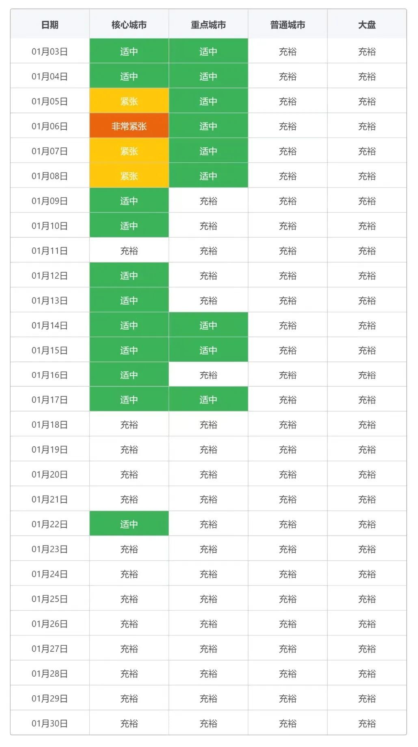
Task: Click 普通城市 充裕 cell on 01月25日
Action: [x=288, y=598]
